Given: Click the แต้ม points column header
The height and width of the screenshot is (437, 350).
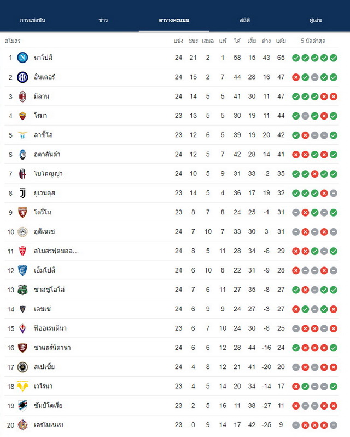Looking at the screenshot, I should click(x=281, y=41).
